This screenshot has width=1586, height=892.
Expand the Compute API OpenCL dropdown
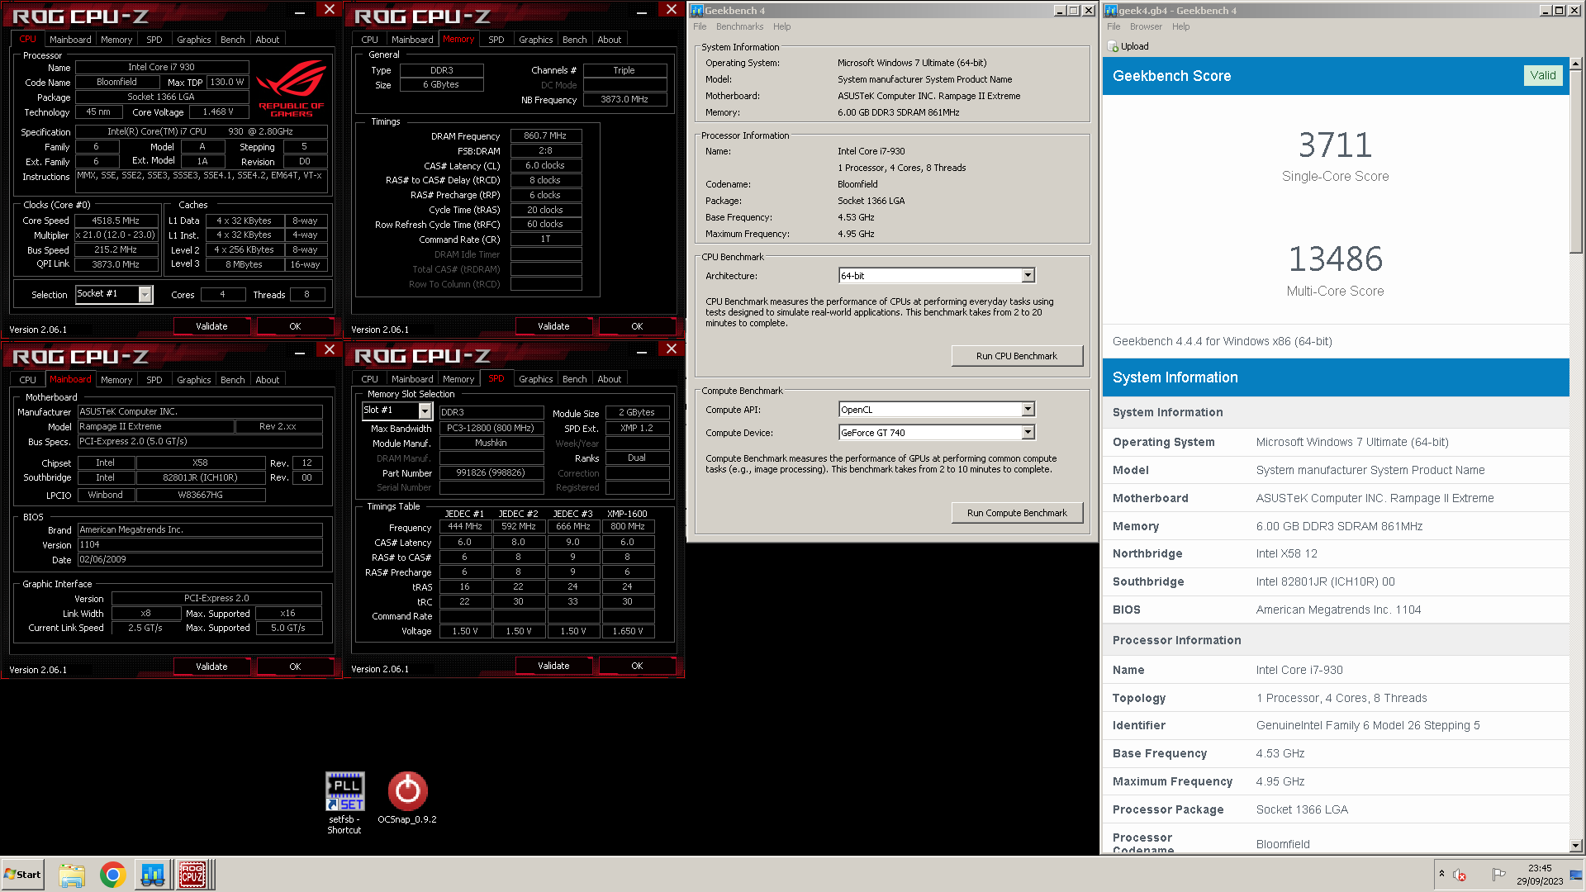[x=1028, y=410]
